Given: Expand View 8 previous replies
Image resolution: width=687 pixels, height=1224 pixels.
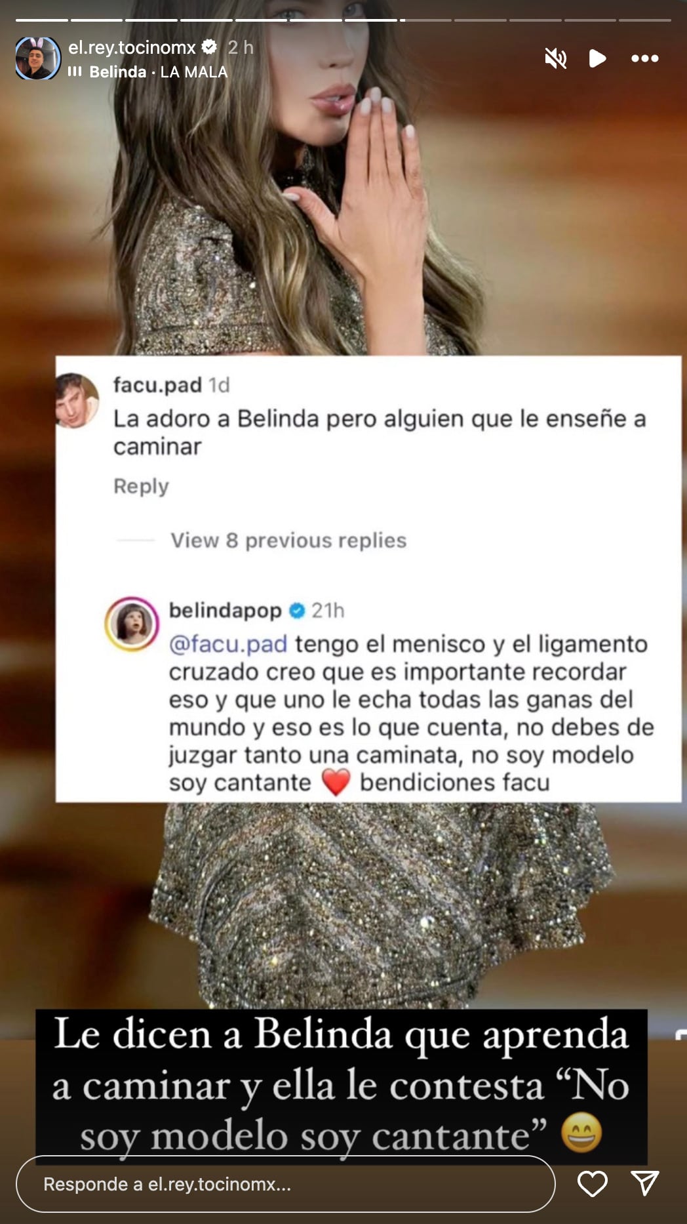Looking at the screenshot, I should pyautogui.click(x=288, y=541).
